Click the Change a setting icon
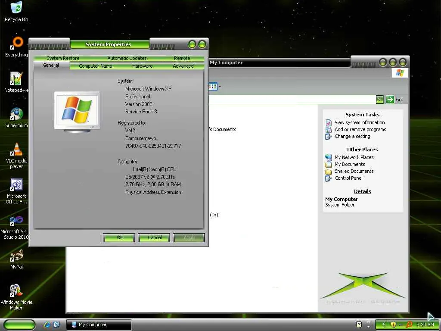 click(329, 137)
